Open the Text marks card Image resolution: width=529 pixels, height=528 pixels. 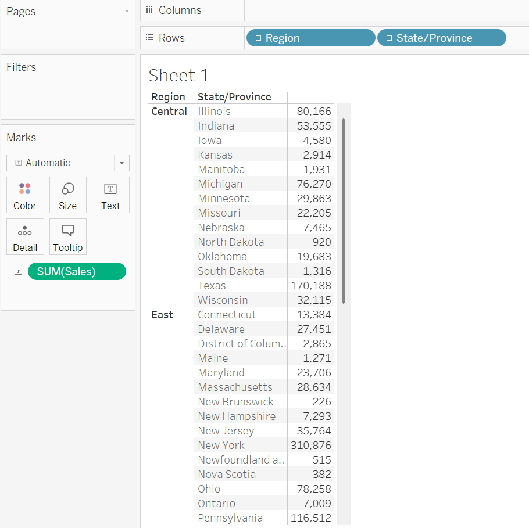pos(110,195)
